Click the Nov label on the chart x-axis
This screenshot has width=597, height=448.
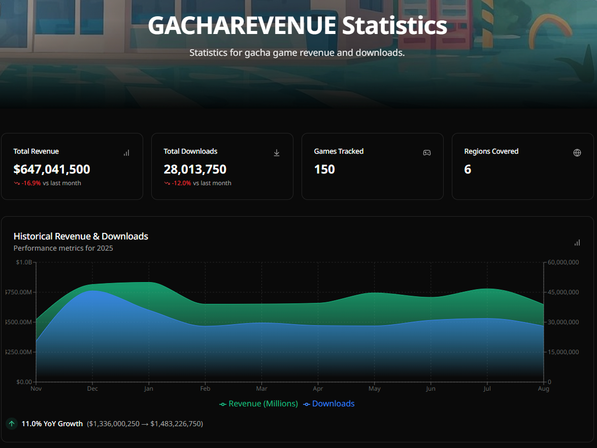tap(36, 389)
